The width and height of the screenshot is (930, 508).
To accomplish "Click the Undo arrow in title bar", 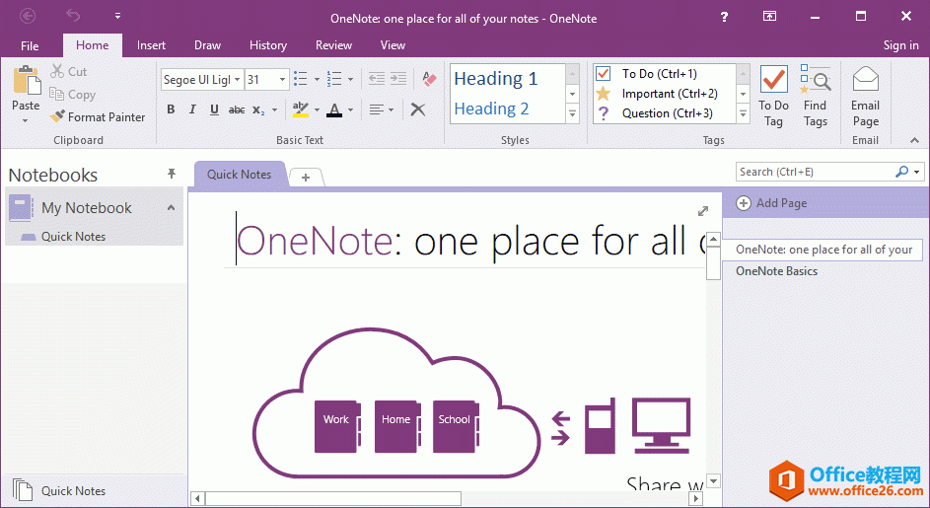I will 73,16.
